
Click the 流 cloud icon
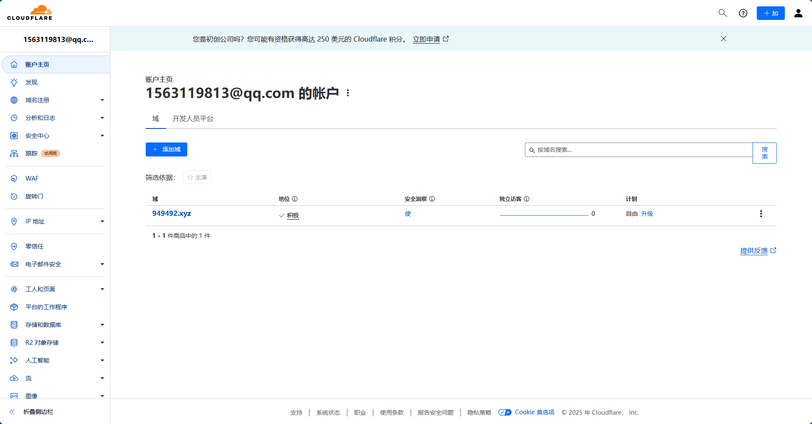click(x=14, y=378)
